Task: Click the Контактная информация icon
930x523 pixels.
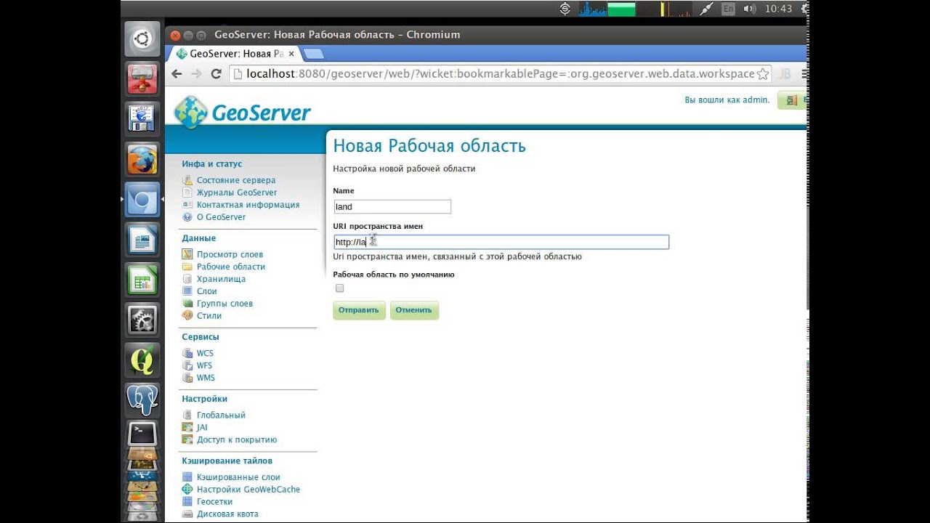Action: point(187,205)
